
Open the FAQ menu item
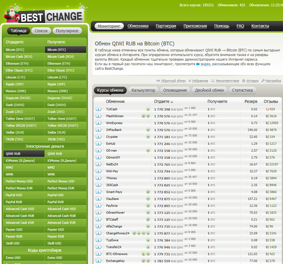pos(240,26)
